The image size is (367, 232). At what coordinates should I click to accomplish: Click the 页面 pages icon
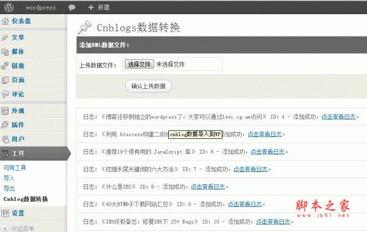pyautogui.click(x=5, y=80)
